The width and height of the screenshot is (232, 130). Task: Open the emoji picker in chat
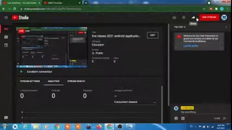pos(176,118)
